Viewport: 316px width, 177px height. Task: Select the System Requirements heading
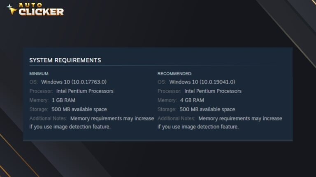tap(65, 60)
